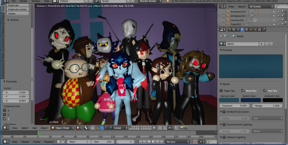Open the Object properties tab (orange cube)
This screenshot has width=288, height=145.
tap(247, 30)
